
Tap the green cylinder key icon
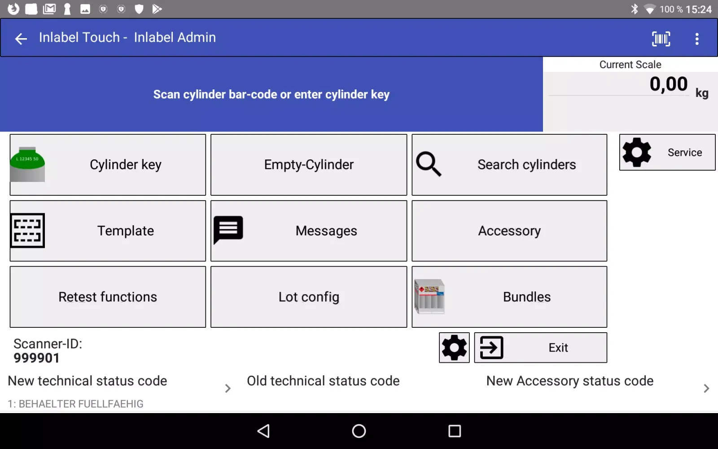click(27, 164)
